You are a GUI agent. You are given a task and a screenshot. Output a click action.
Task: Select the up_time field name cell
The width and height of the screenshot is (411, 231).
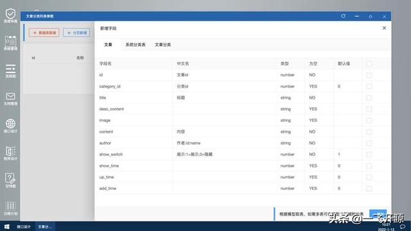click(107, 177)
